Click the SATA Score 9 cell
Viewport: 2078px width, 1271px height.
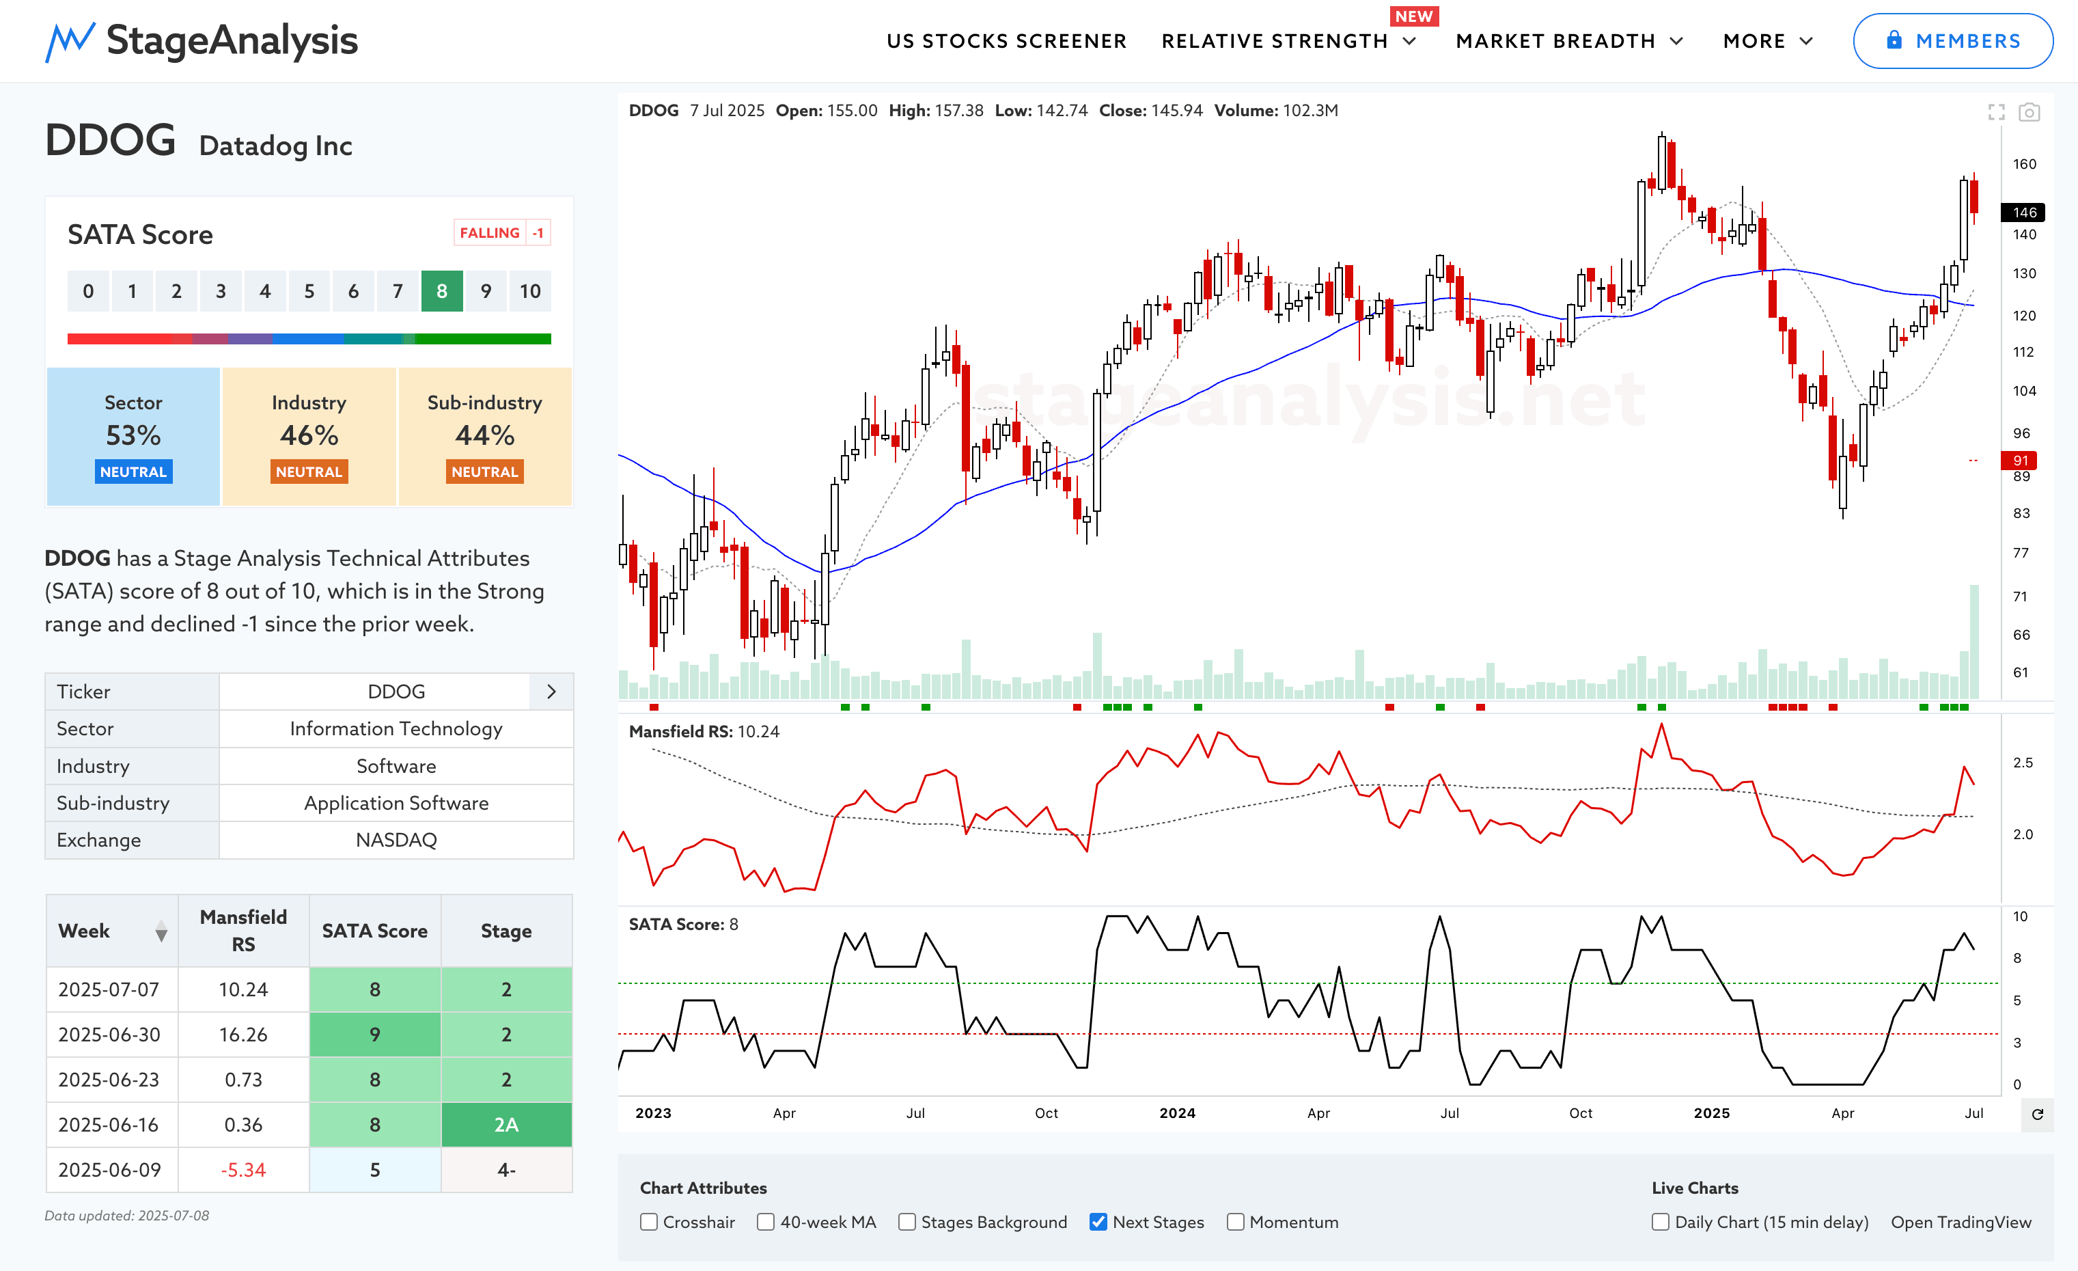click(x=375, y=1035)
